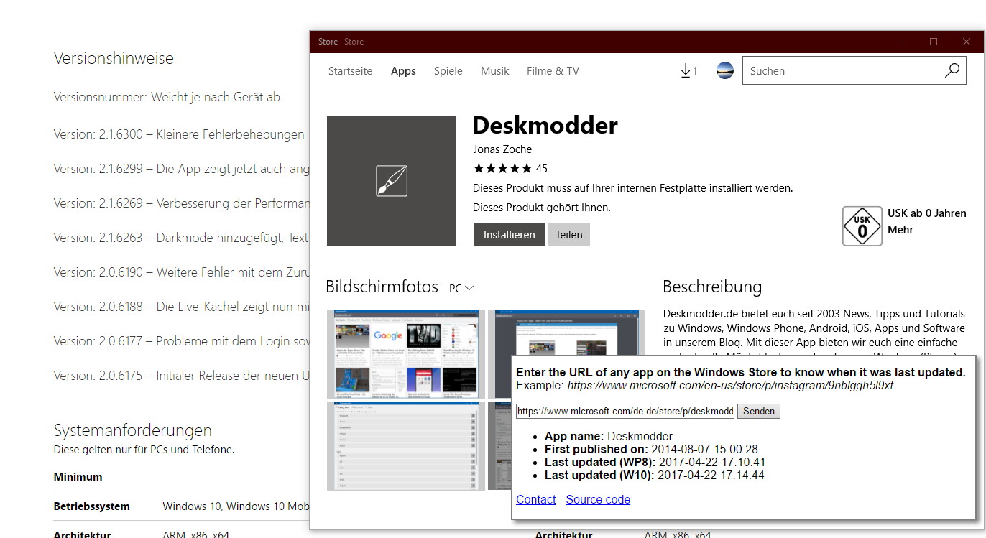Click the Version 2.1.6269 release note

tap(181, 203)
